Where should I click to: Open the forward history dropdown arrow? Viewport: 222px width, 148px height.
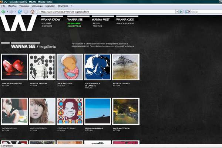(x=16, y=12)
